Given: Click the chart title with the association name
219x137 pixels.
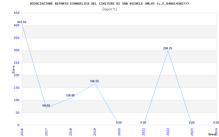Looking at the screenshot, I should point(109,4).
